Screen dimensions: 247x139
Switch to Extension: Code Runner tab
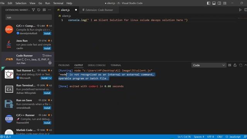(x=99, y=10)
